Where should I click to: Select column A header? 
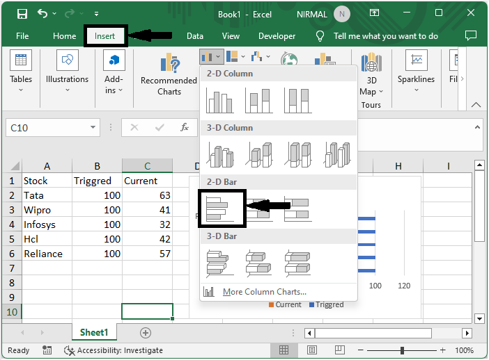point(47,166)
